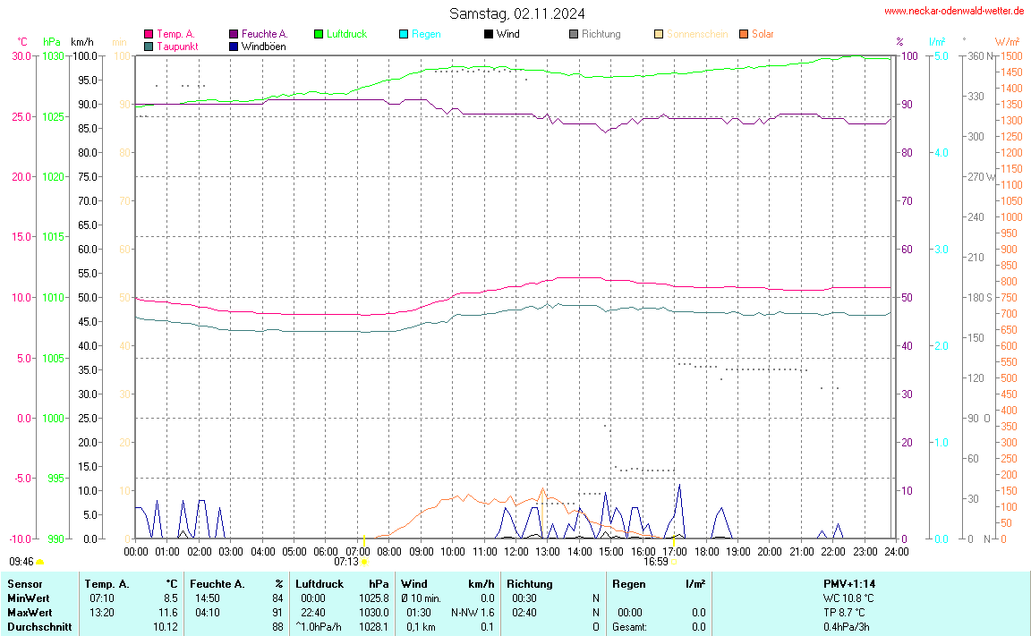The height and width of the screenshot is (636, 1031).
Task: Select the purple Feuchte A. legend swatch
Action: pos(234,34)
